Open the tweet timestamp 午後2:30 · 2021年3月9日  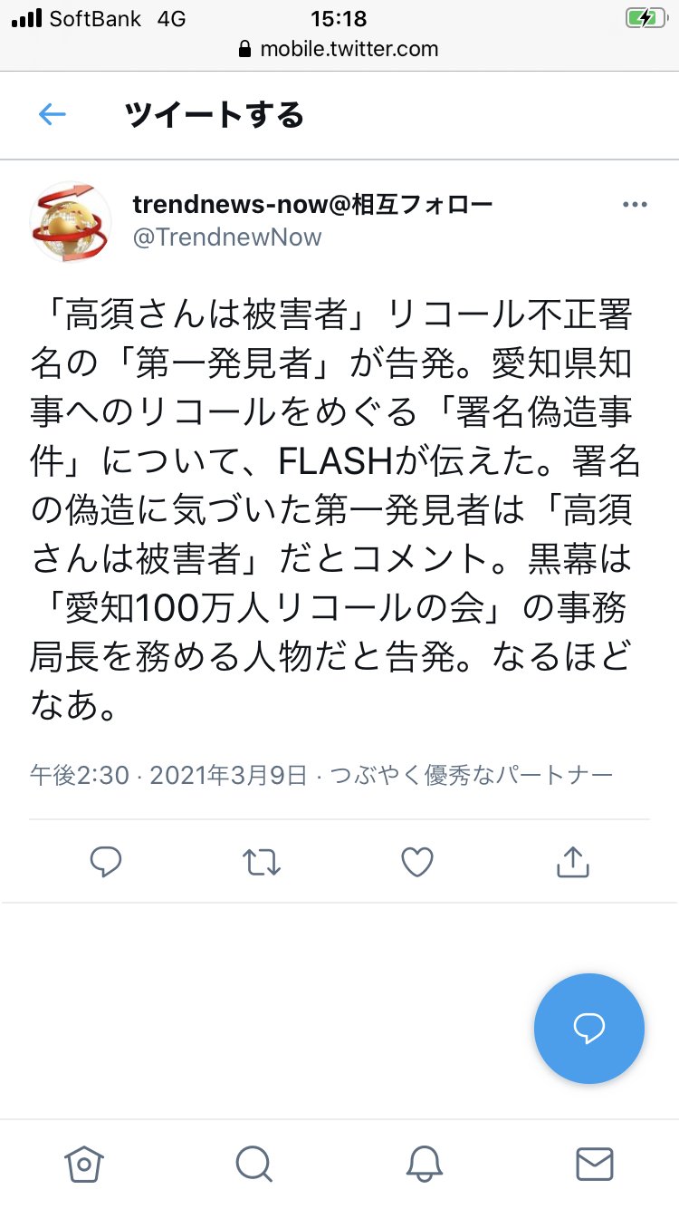point(168,776)
